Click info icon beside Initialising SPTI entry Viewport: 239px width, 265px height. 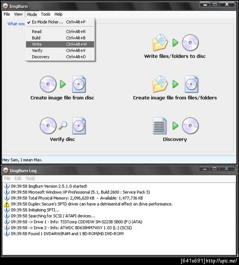7,210
